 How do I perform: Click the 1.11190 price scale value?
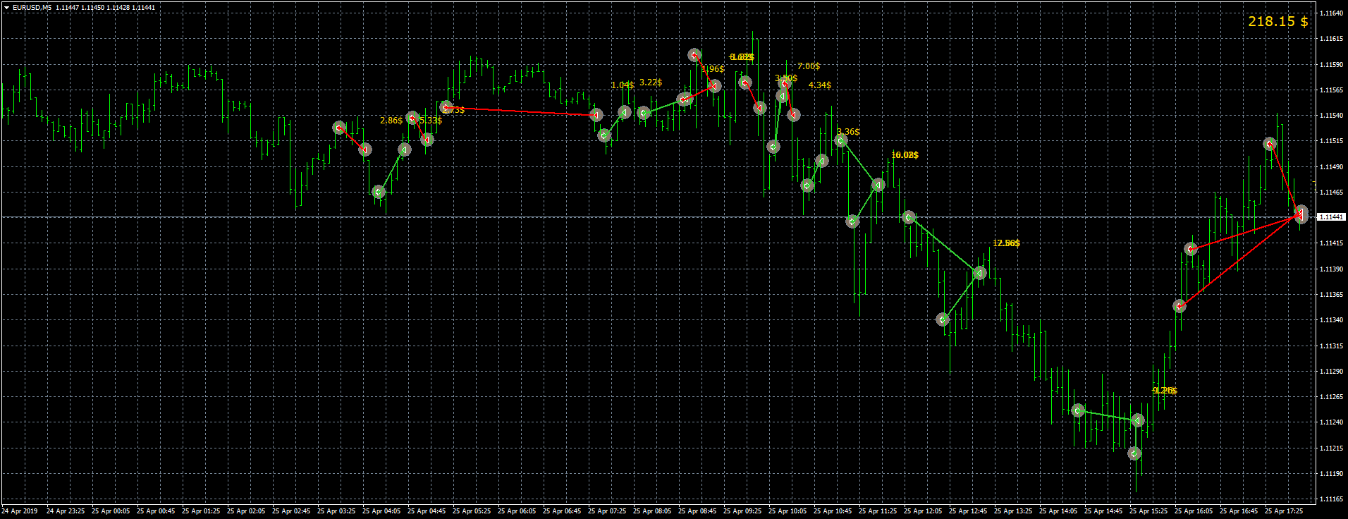click(x=1331, y=474)
